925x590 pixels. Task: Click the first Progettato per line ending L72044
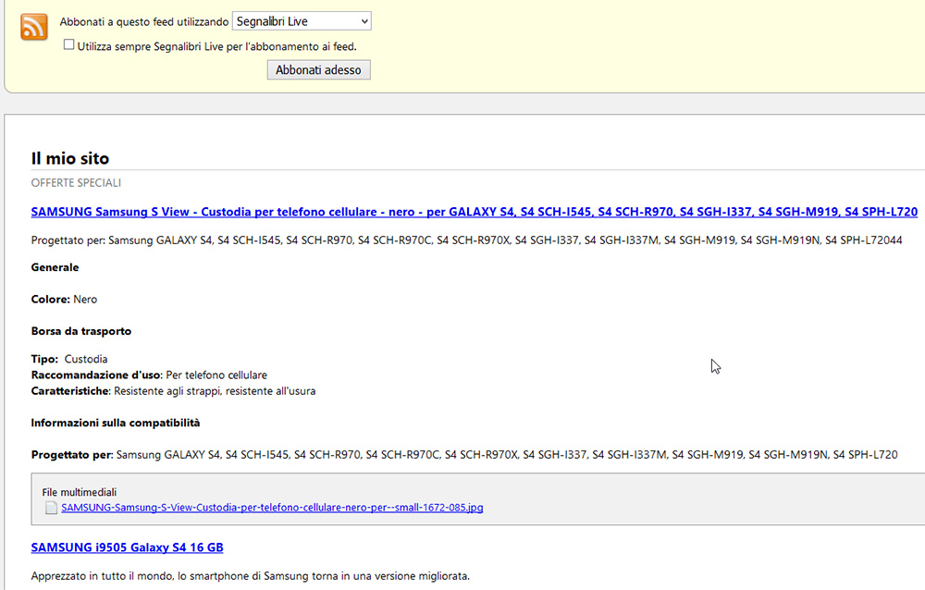point(466,240)
